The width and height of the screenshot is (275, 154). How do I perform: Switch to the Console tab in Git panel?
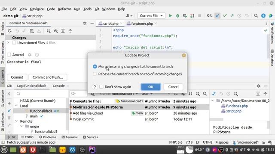pos(58,86)
